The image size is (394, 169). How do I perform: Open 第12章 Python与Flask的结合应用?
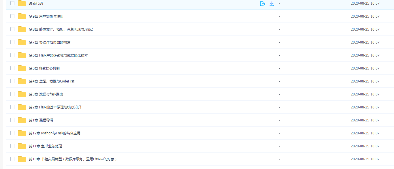[x=55, y=133]
